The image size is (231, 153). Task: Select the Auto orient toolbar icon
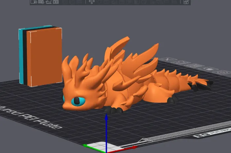click(48, 2)
